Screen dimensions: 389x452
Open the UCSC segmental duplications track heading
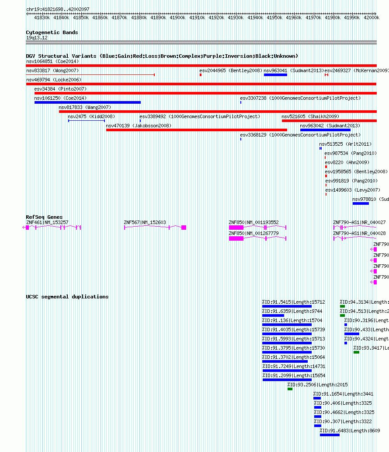pyautogui.click(x=67, y=297)
